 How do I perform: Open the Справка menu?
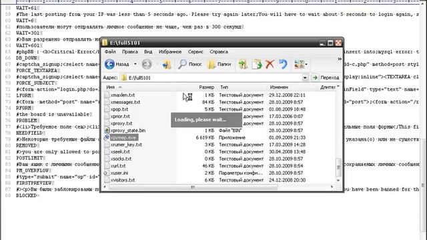click(x=219, y=51)
